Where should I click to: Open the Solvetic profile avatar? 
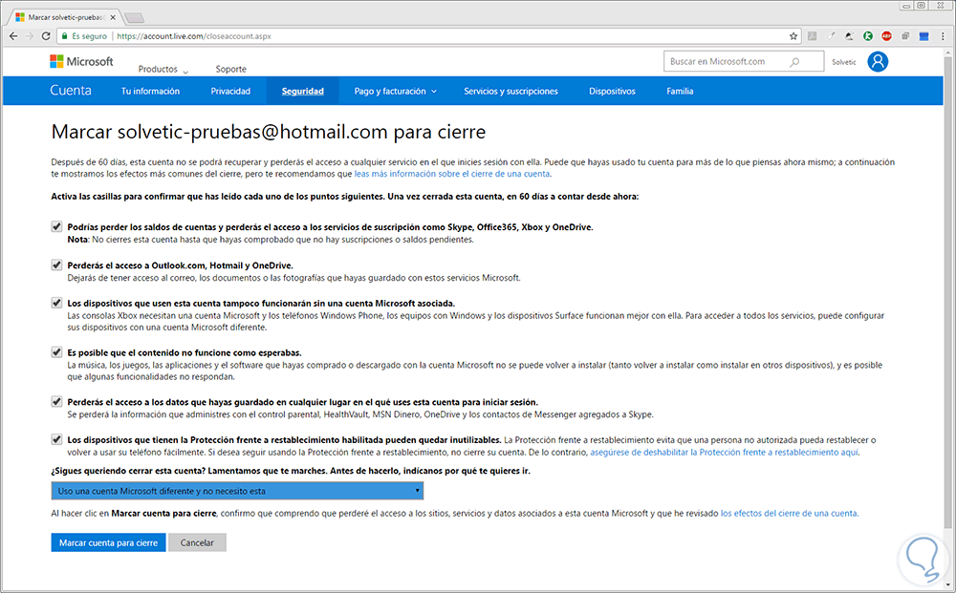coord(878,61)
